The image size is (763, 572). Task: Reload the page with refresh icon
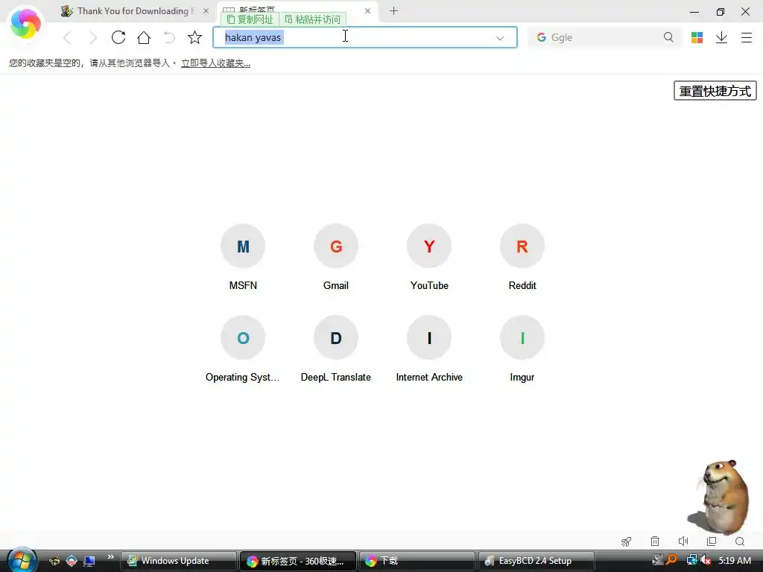click(118, 37)
